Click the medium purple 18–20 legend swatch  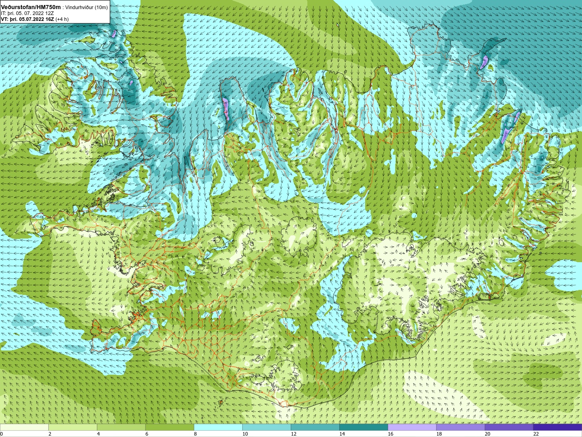(x=461, y=427)
